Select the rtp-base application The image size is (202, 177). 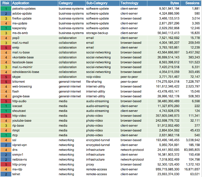(x=18, y=126)
